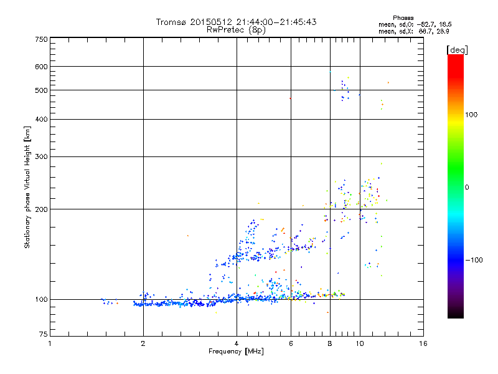Select the 'RwPretec (8p)' subtitle text
This screenshot has width=498, height=374.
pyautogui.click(x=236, y=30)
